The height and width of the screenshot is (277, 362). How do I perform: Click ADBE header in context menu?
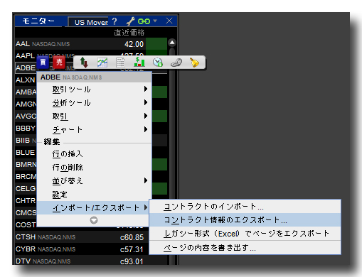pos(95,77)
